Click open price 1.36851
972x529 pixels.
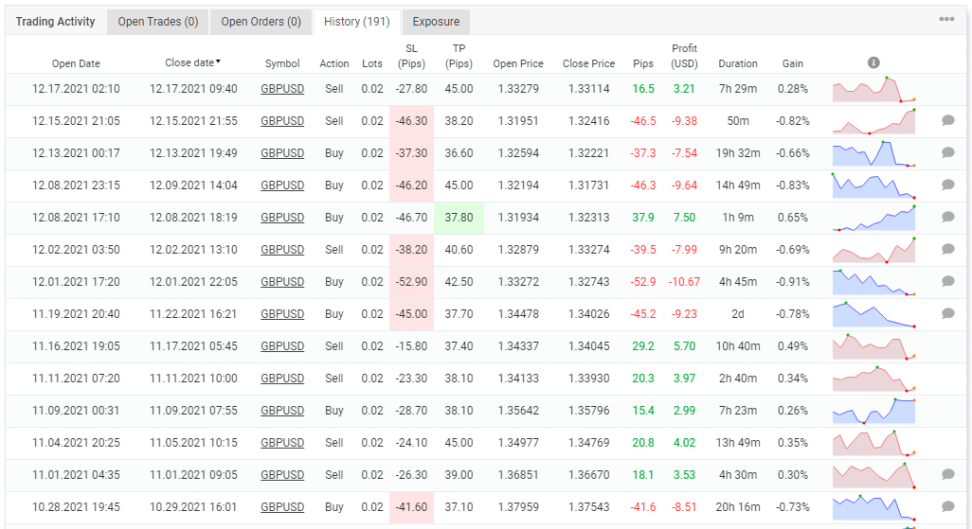pyautogui.click(x=518, y=475)
